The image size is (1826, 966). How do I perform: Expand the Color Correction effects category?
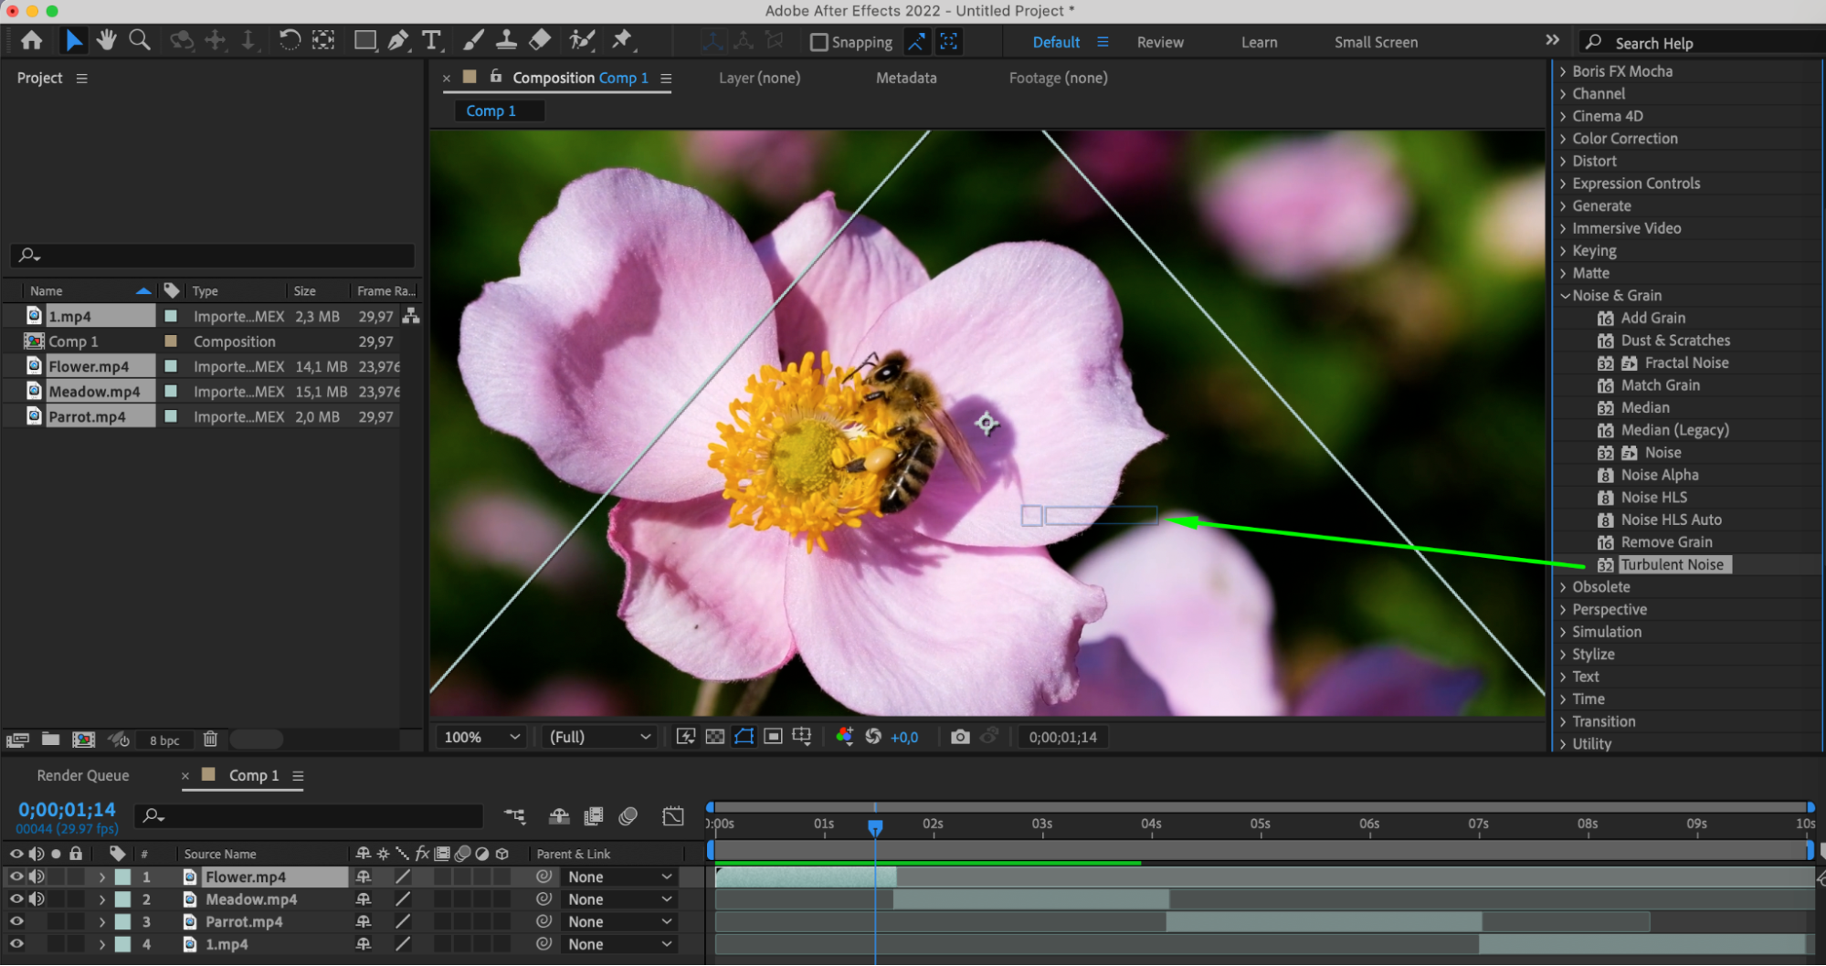[x=1624, y=139]
